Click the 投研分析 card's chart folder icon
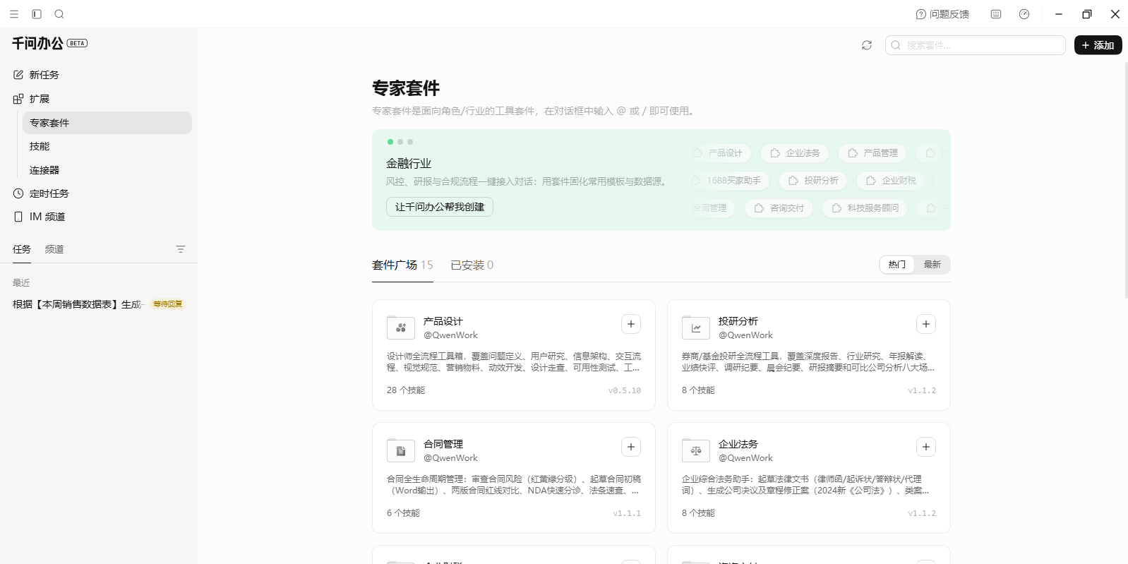The height and width of the screenshot is (564, 1128). pos(696,328)
